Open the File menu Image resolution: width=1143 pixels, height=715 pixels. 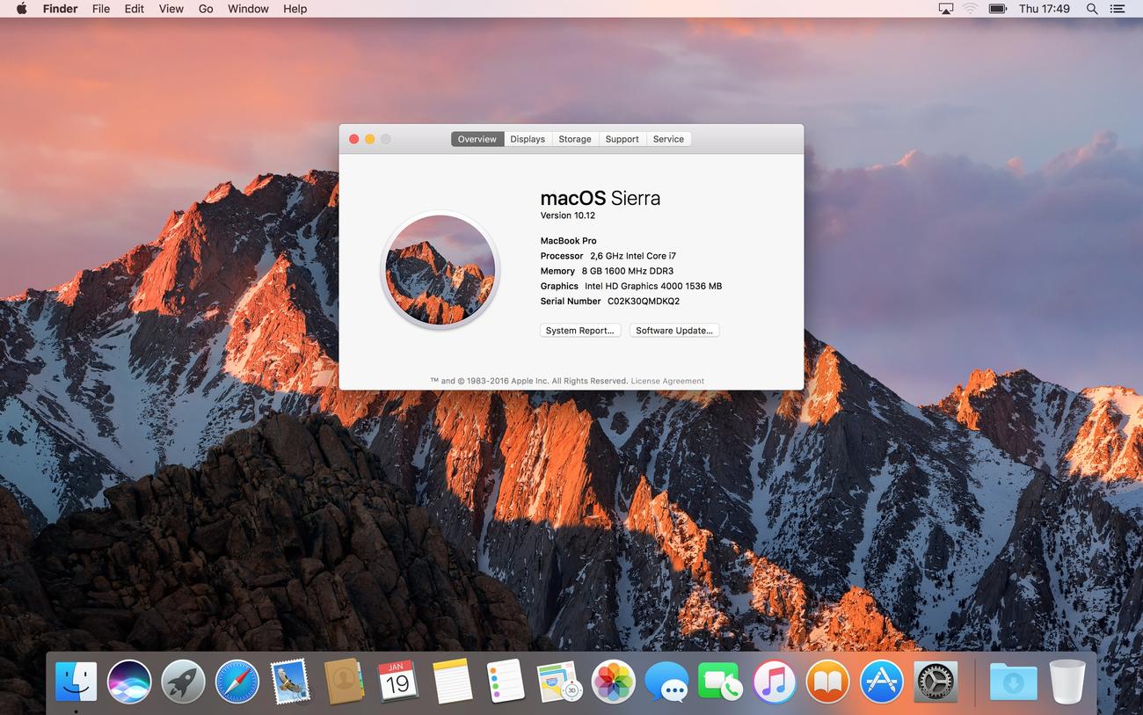(x=101, y=9)
